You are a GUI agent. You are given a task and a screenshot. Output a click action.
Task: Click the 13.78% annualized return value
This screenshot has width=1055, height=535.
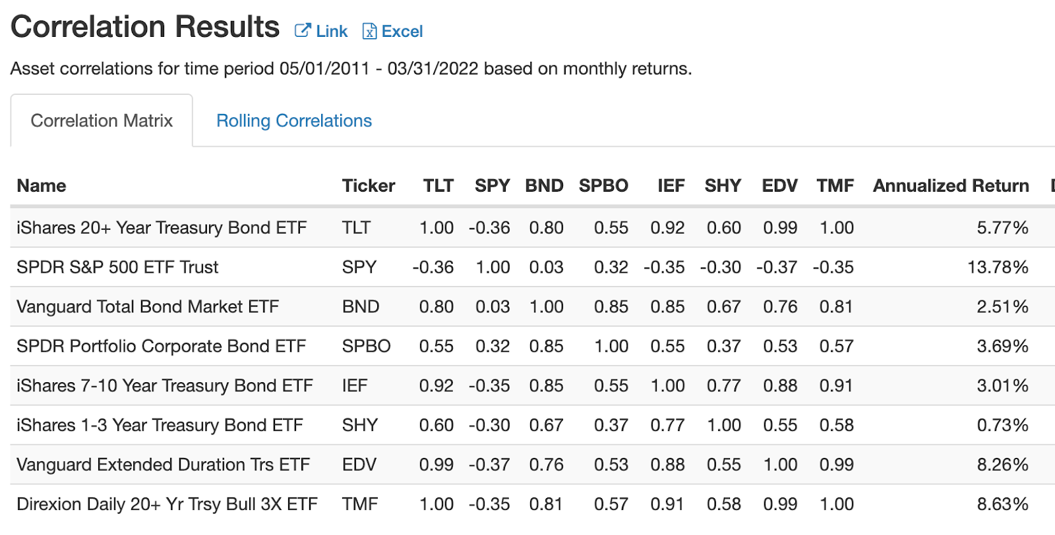click(x=998, y=267)
